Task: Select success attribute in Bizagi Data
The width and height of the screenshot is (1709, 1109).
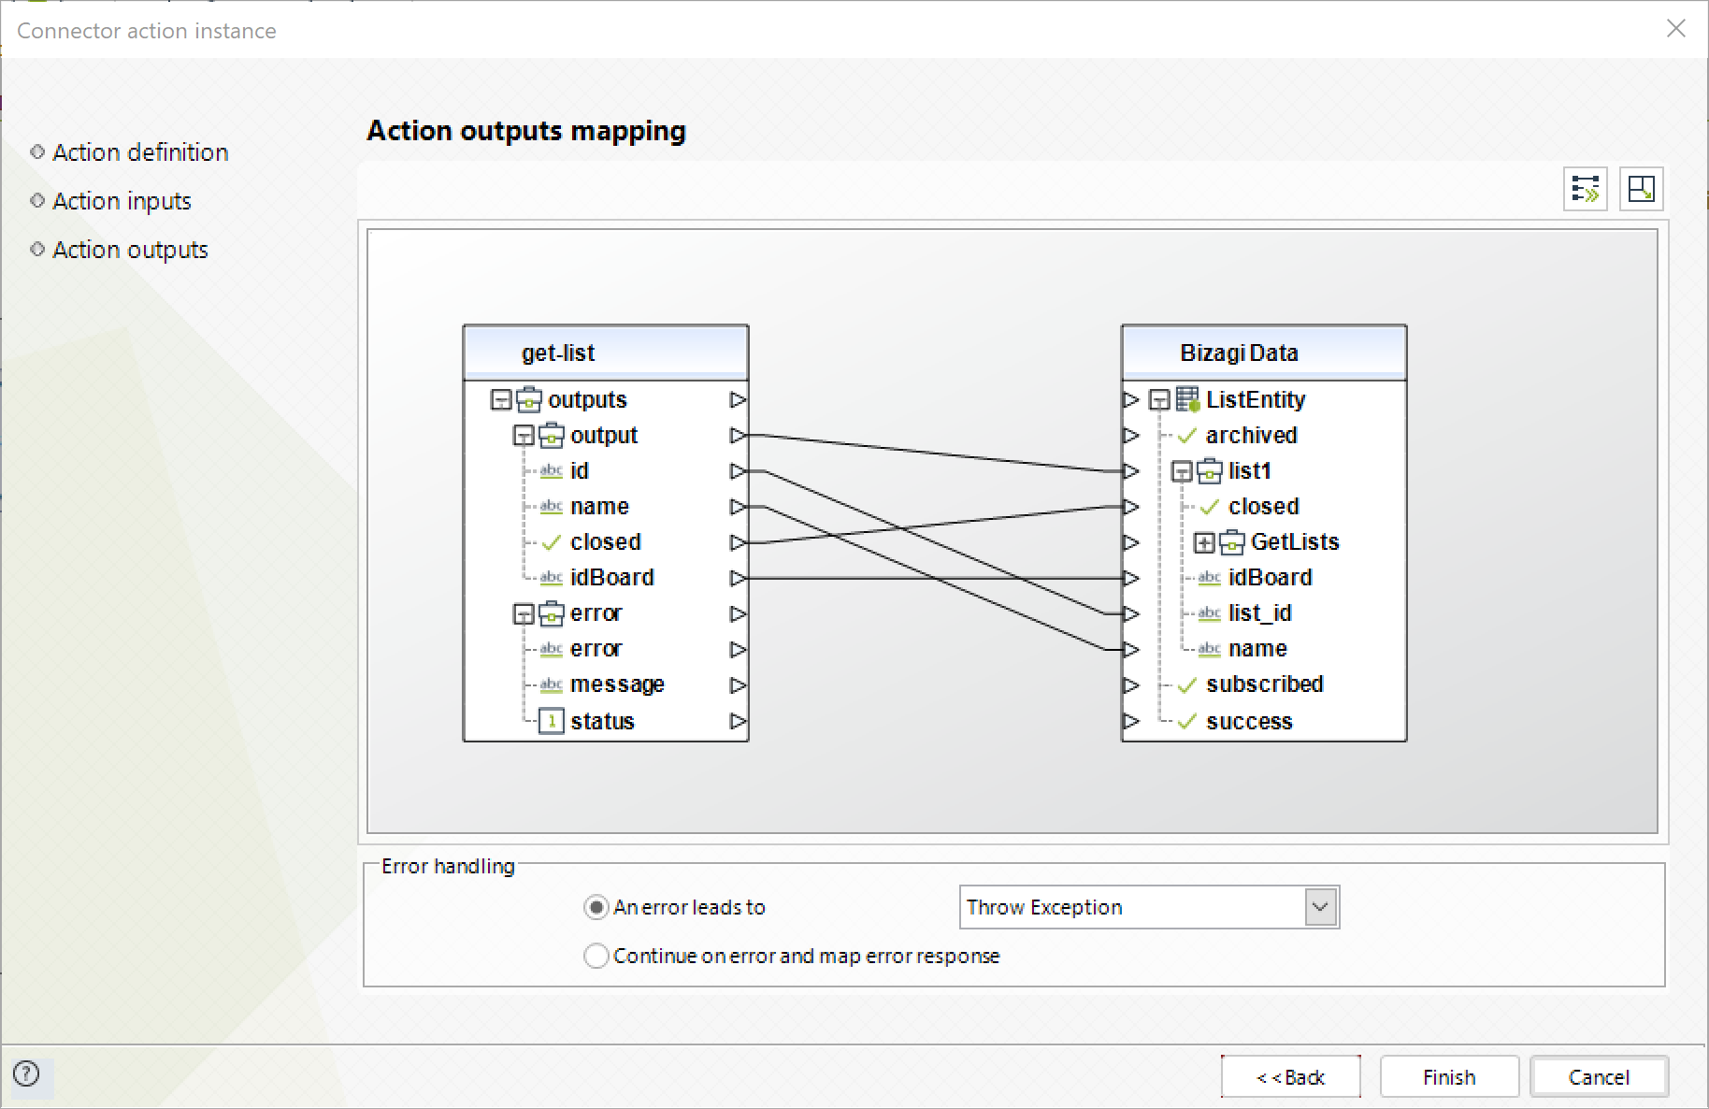Action: pos(1249,722)
